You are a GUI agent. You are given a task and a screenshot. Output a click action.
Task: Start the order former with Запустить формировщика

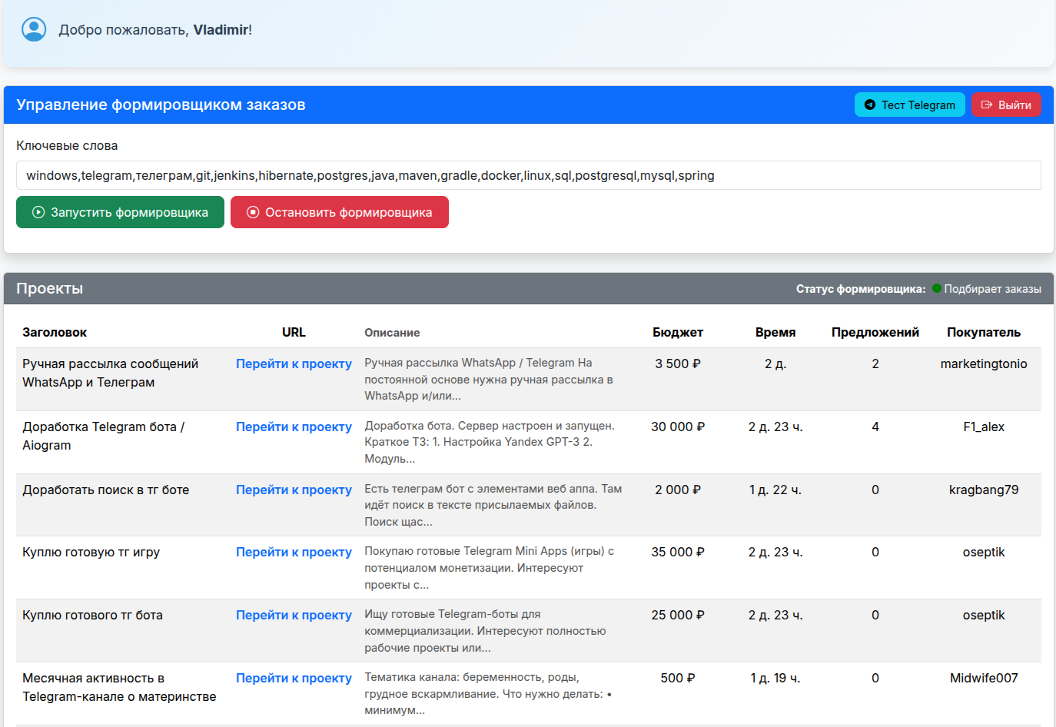[x=120, y=213]
